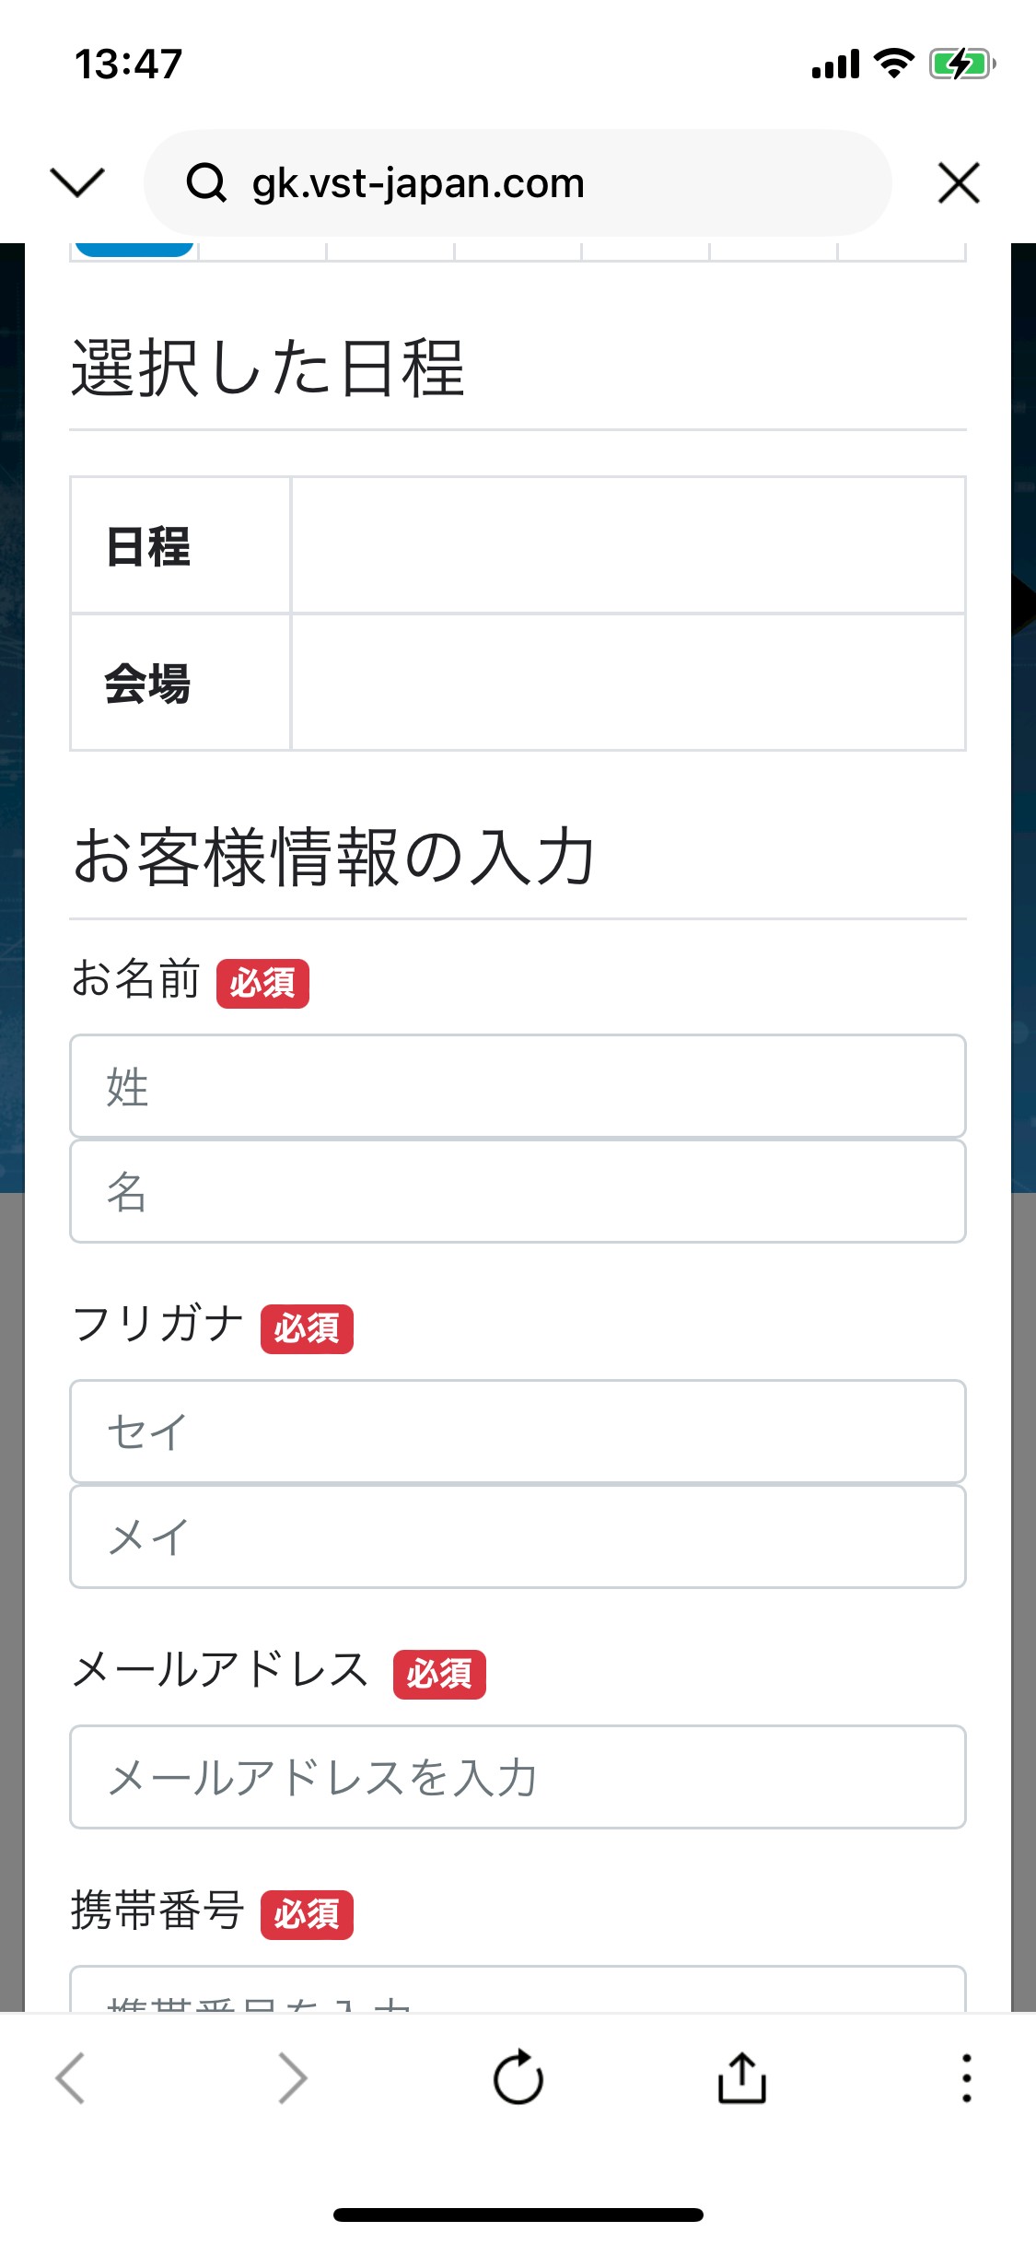
Task: Go back using browser back arrow
Action: [70, 2078]
